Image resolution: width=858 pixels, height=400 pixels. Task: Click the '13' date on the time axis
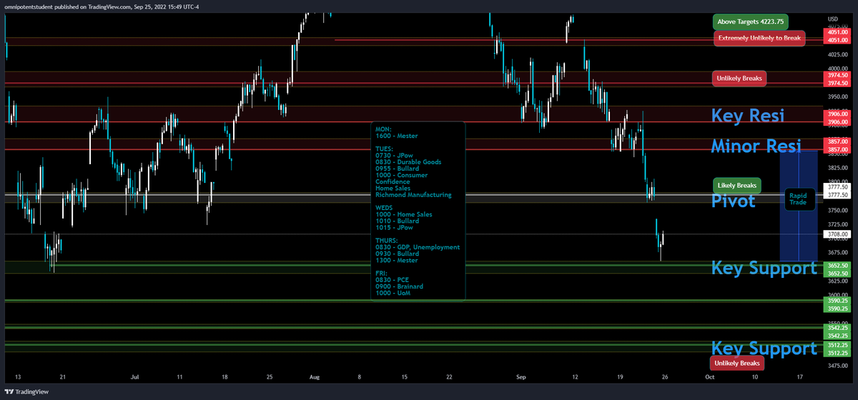(18, 376)
